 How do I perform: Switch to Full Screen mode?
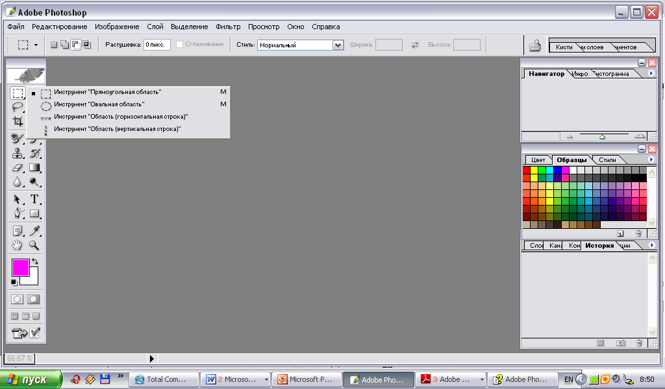click(36, 316)
